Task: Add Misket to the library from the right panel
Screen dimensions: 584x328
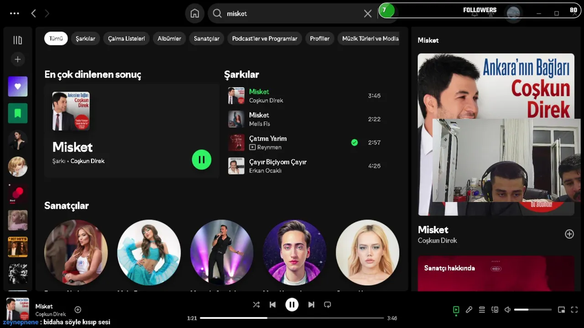Action: pos(569,234)
